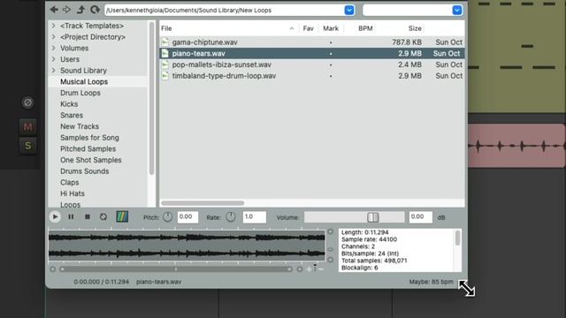
Task: Click the Pitch knob
Action: coord(167,217)
